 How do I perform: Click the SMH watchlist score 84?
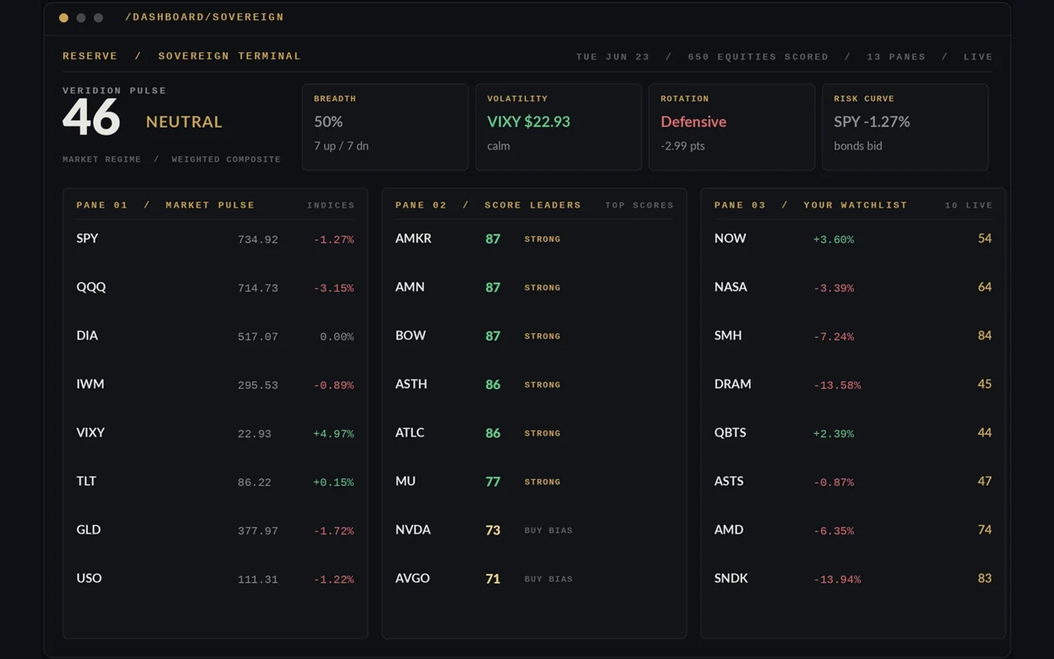click(984, 335)
